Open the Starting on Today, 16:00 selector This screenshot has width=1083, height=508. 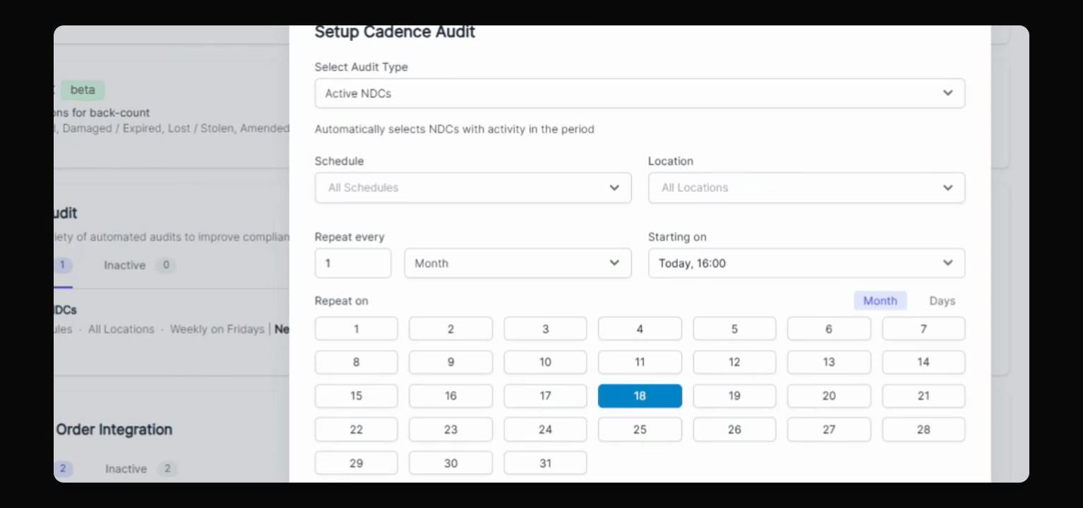(806, 263)
